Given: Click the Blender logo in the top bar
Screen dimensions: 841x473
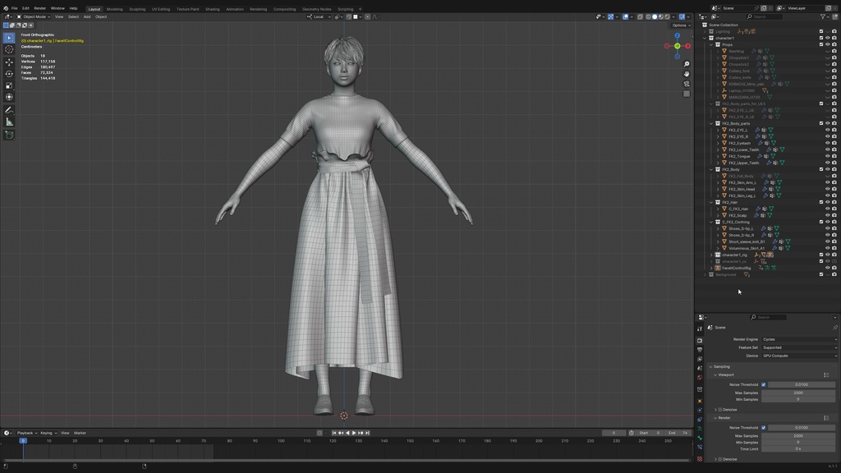Looking at the screenshot, I should tap(6, 7).
